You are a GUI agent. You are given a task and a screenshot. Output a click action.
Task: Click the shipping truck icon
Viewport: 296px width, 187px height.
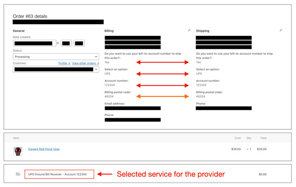(x=18, y=174)
